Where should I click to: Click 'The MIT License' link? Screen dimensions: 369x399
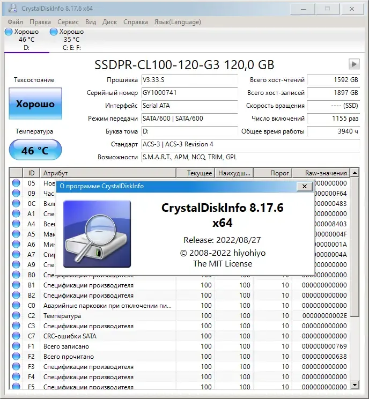(x=223, y=264)
